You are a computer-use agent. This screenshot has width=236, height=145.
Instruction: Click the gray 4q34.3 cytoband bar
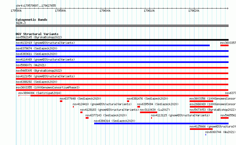122,26
